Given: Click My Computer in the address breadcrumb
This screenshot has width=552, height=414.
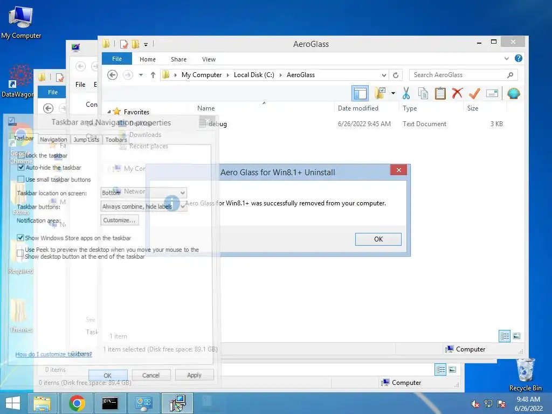Looking at the screenshot, I should click(x=202, y=74).
